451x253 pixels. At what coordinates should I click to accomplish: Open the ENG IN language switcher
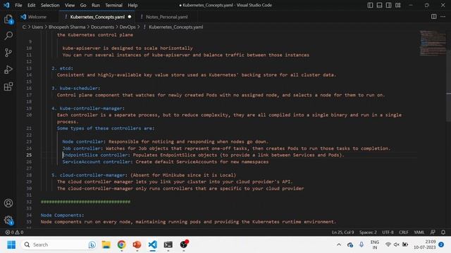pyautogui.click(x=374, y=245)
